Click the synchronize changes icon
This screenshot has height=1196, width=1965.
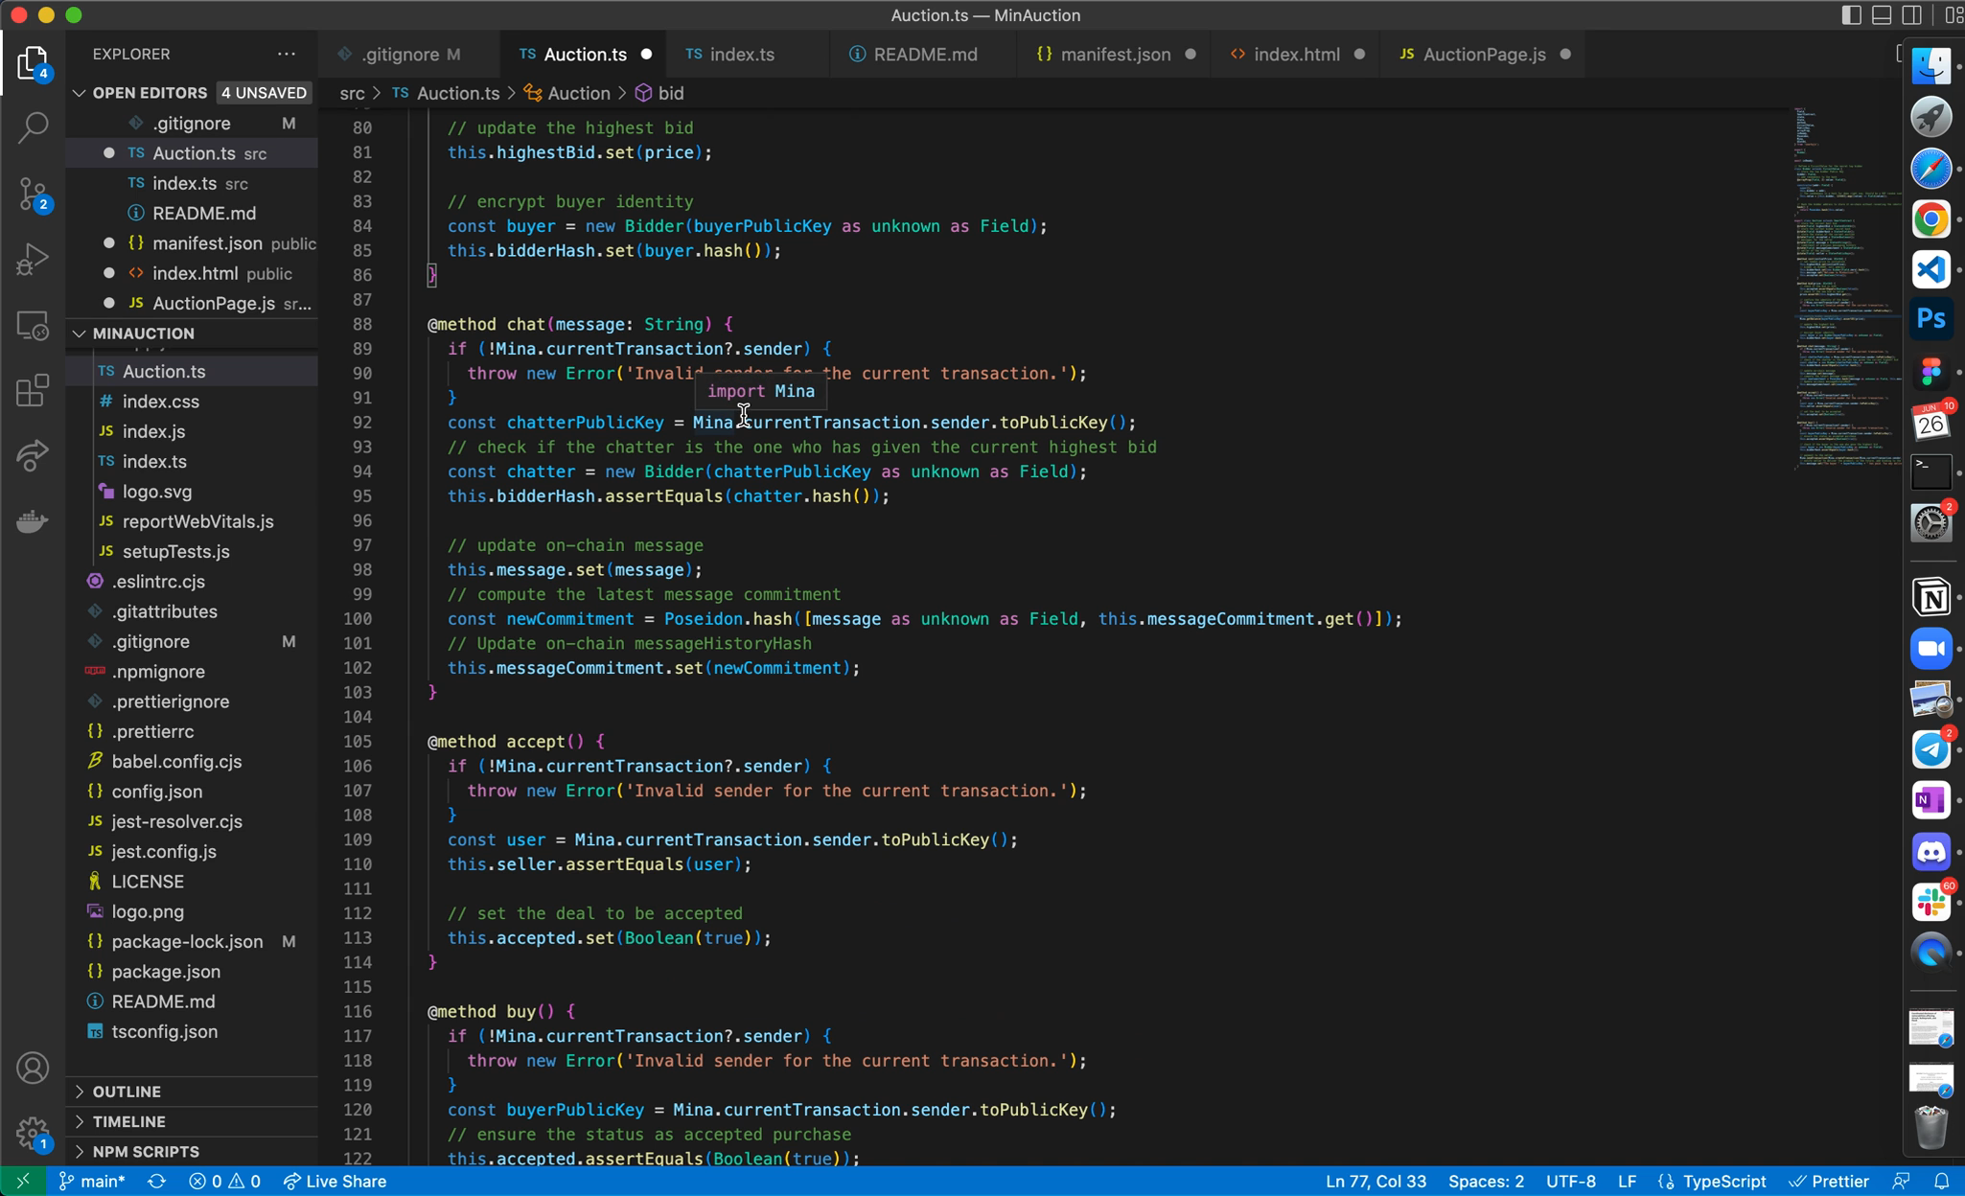156,1181
